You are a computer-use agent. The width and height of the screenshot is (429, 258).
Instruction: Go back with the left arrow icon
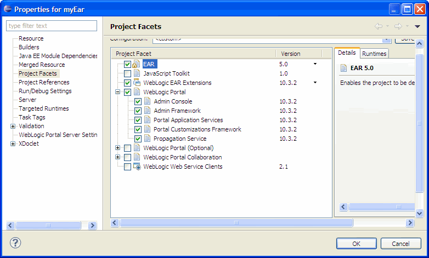pos(379,26)
